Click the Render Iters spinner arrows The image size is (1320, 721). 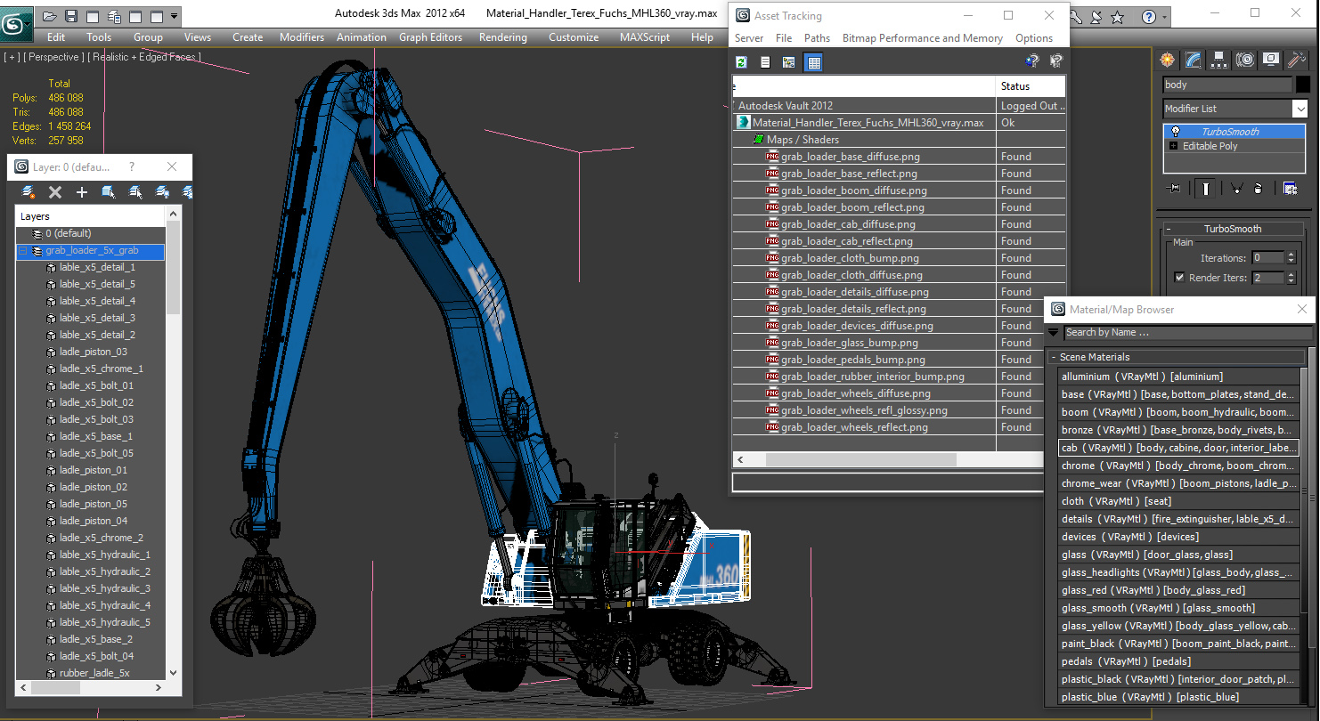click(x=1291, y=278)
